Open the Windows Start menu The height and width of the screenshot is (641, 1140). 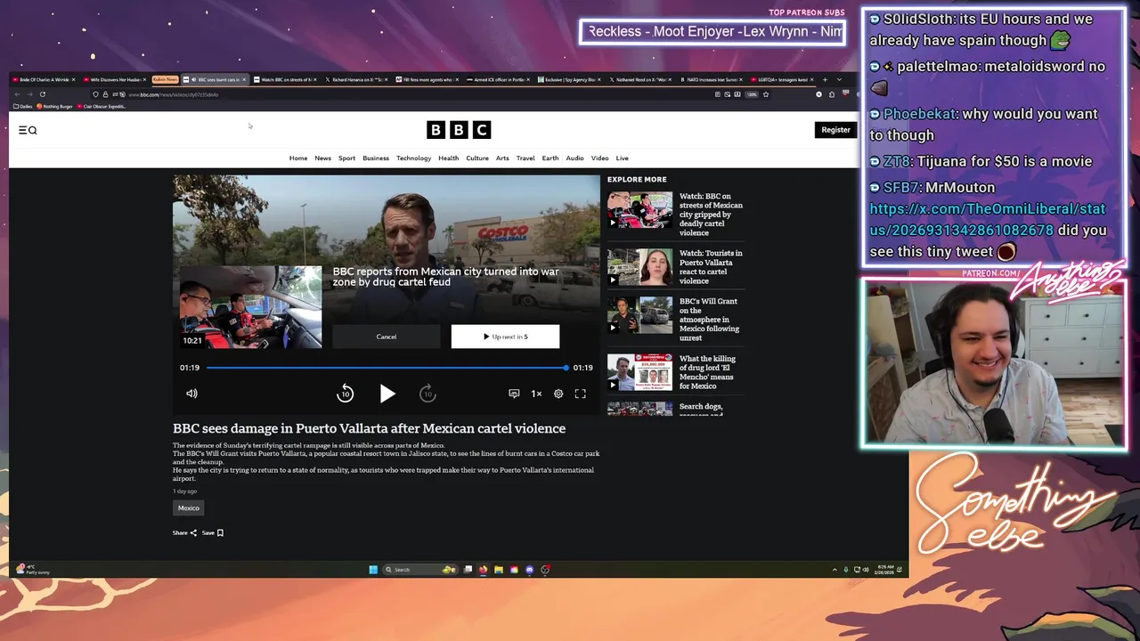click(373, 570)
